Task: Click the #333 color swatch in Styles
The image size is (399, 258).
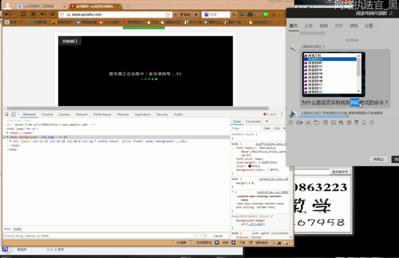Action: point(250,166)
